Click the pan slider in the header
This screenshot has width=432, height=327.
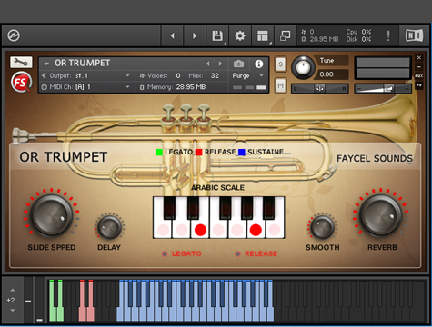(x=320, y=88)
